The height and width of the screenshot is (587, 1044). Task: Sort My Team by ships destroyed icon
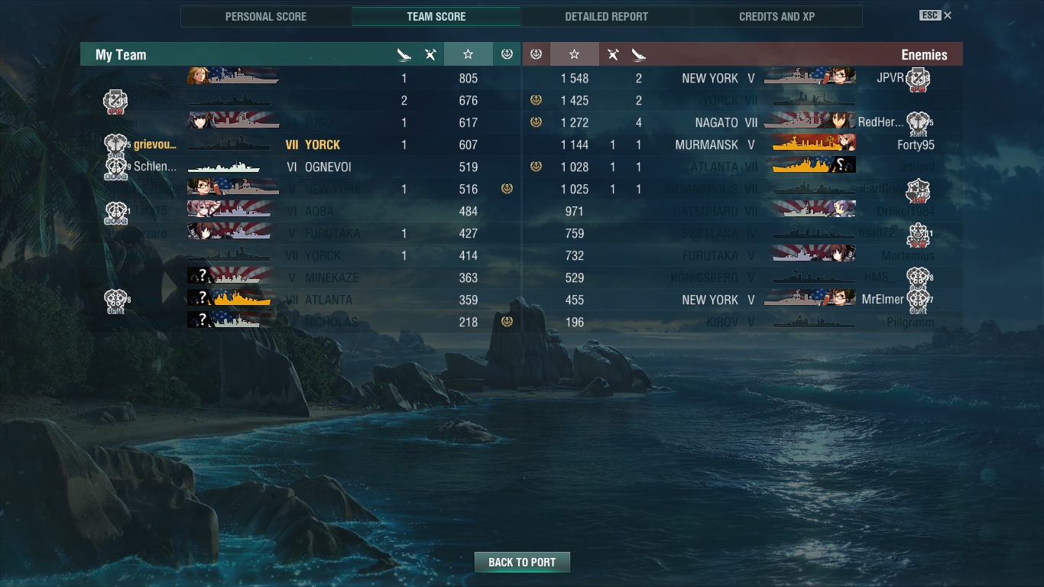404,54
